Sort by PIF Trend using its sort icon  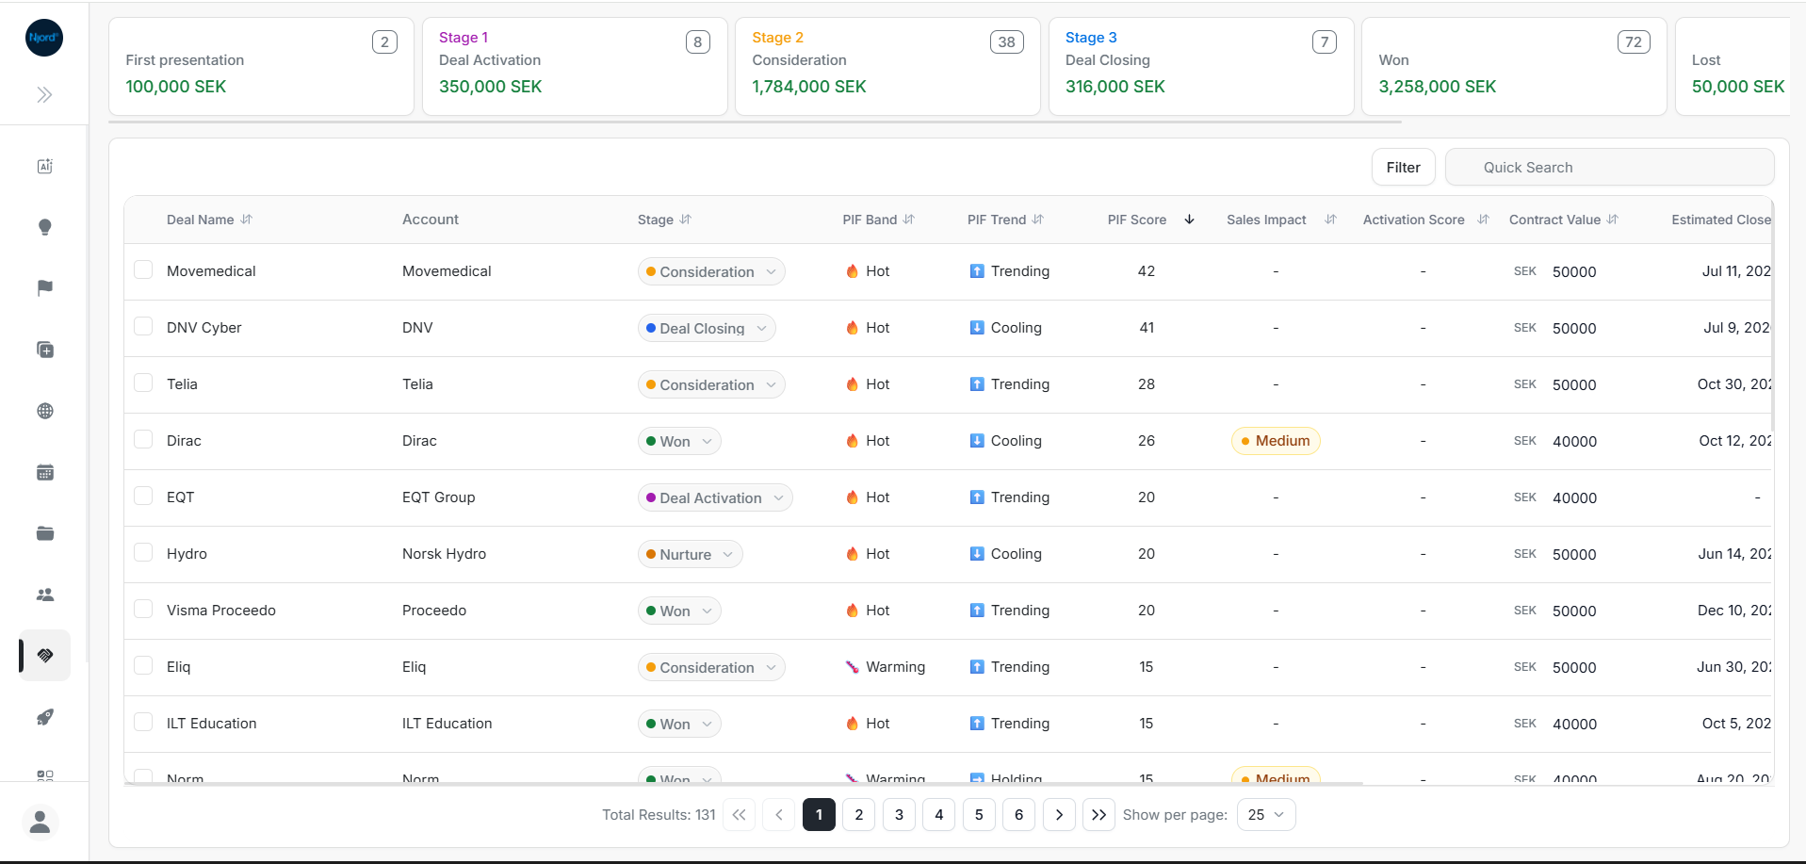click(1038, 220)
